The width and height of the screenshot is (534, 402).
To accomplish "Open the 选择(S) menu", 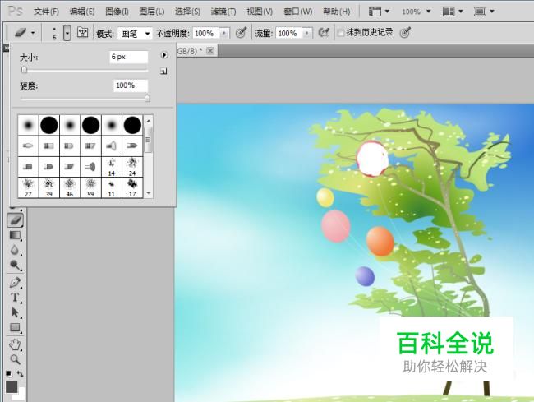I will click(187, 12).
